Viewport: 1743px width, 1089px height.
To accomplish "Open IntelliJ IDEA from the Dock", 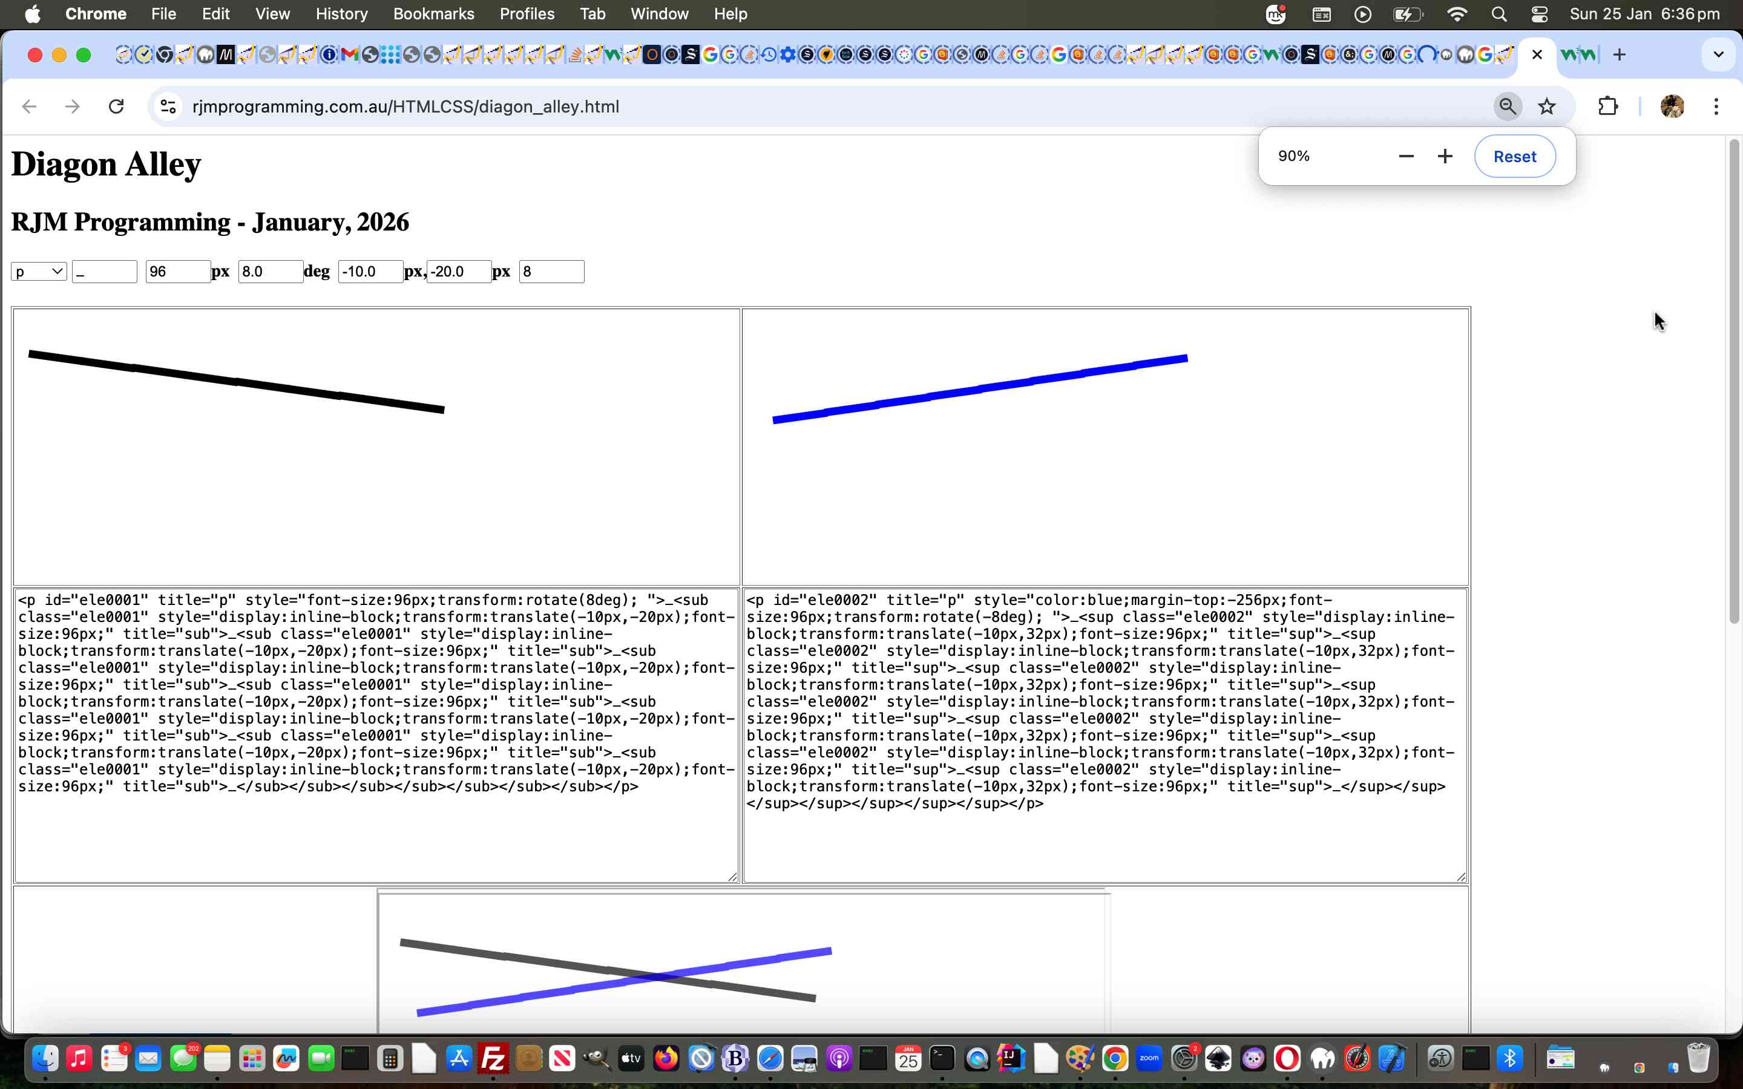I will tap(1011, 1058).
